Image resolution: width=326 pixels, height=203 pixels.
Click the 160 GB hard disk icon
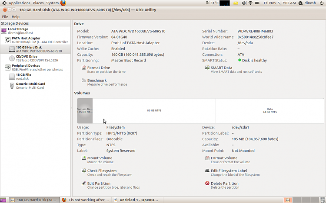pyautogui.click(x=12, y=49)
